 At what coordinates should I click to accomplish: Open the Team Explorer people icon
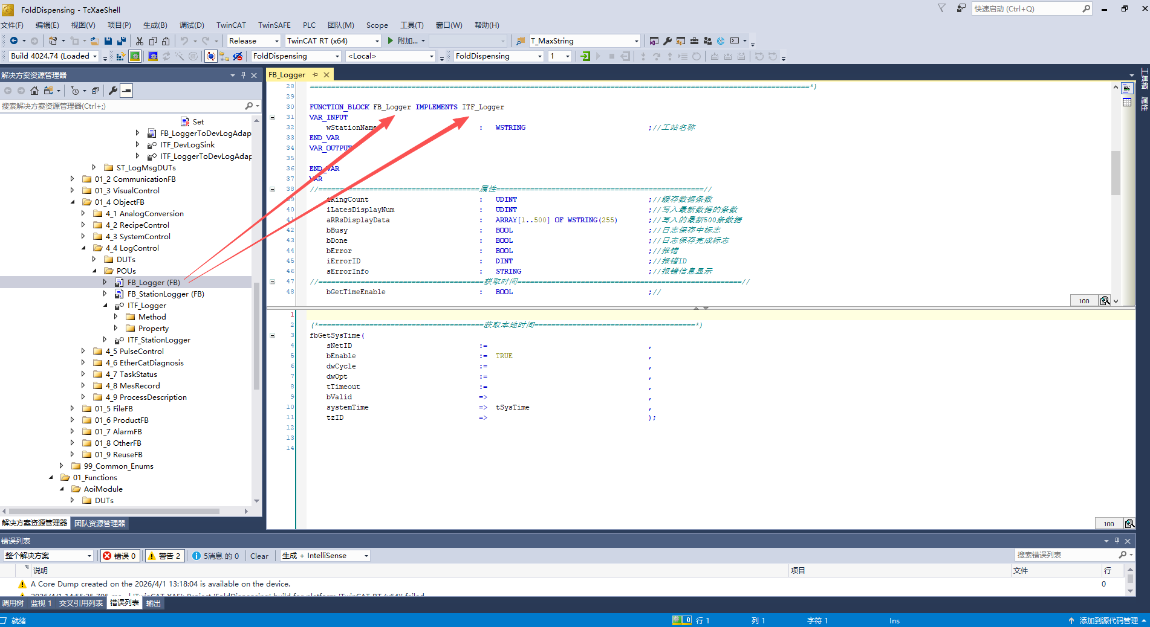point(707,41)
